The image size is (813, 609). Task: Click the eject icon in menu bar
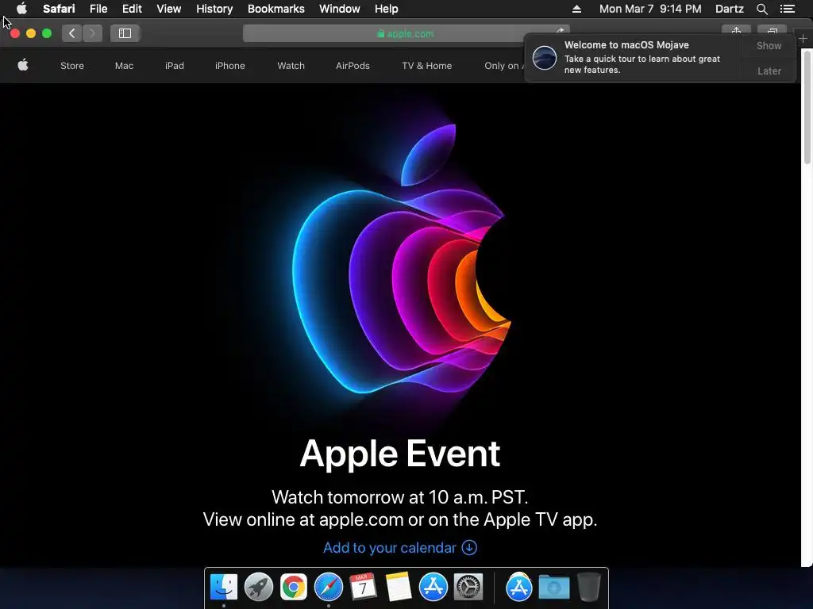576,9
